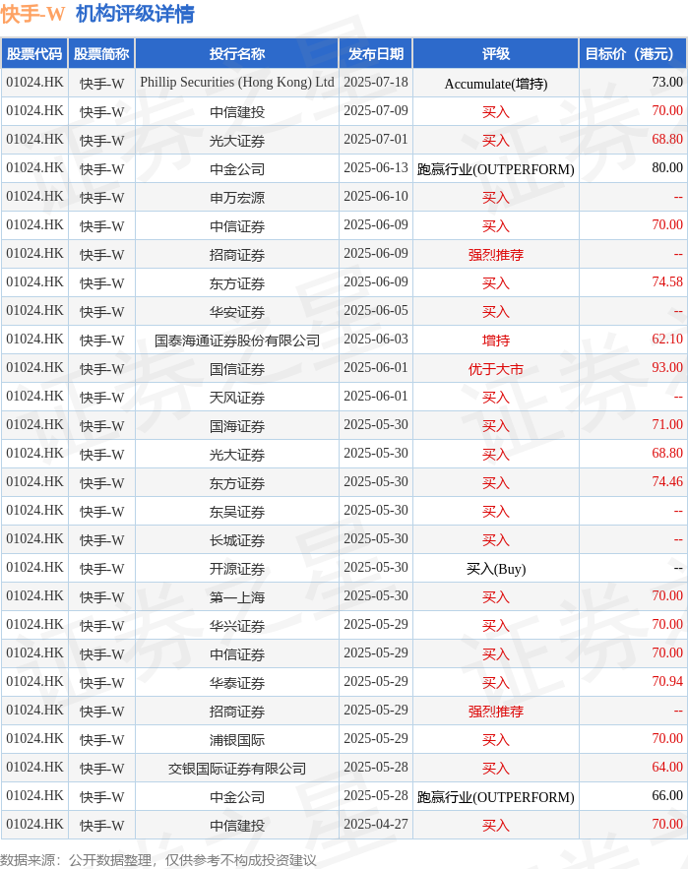Select the 天风证券 cell
This screenshot has width=688, height=869.
tap(237, 398)
